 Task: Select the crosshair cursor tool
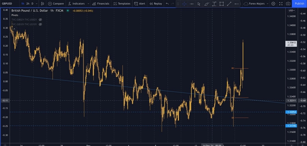(184, 4)
